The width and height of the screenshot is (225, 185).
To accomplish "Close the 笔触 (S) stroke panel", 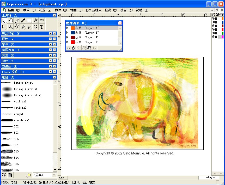I will point(54,77).
